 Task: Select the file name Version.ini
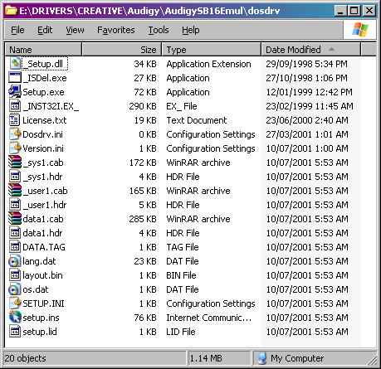[x=43, y=148]
